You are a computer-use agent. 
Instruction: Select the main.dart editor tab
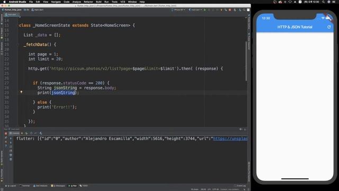coord(12,14)
